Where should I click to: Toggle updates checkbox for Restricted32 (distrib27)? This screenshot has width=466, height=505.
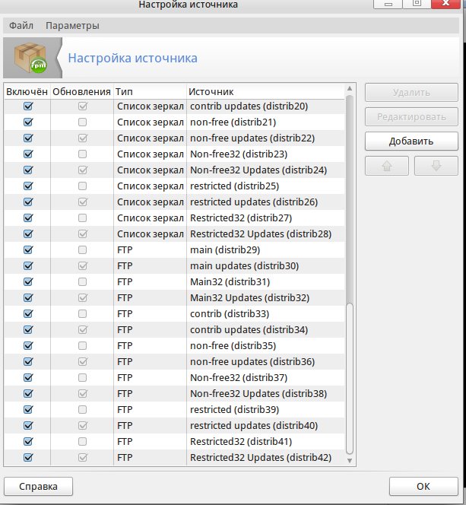pyautogui.click(x=82, y=218)
